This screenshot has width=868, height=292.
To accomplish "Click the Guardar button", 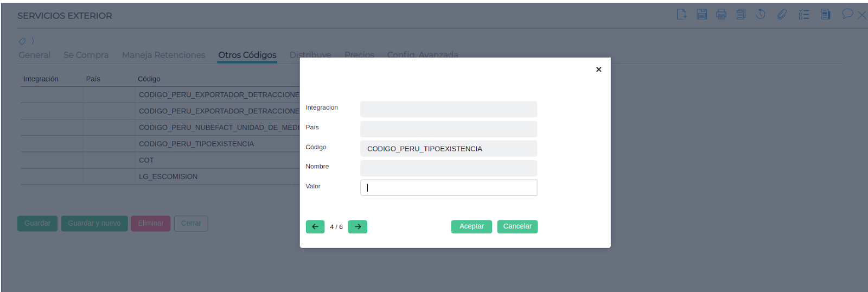I will click(37, 224).
